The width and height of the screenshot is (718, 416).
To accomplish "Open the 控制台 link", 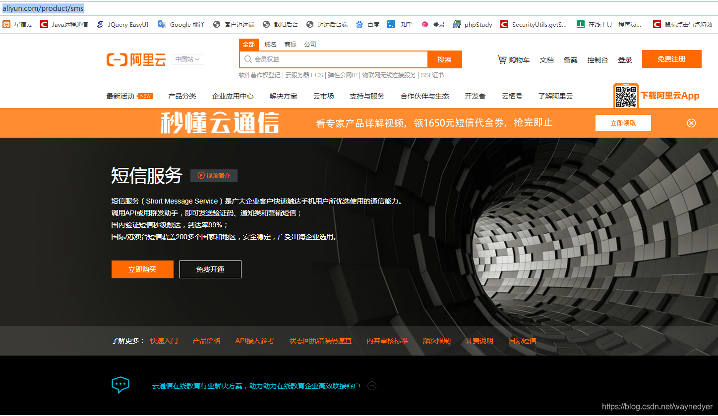I will click(598, 60).
